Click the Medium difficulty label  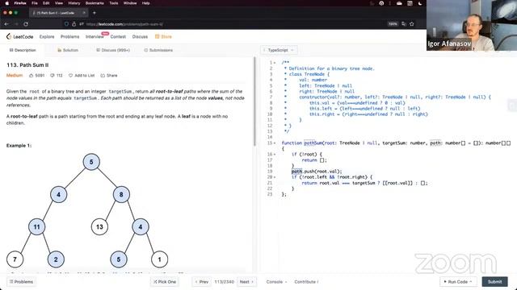15,75
